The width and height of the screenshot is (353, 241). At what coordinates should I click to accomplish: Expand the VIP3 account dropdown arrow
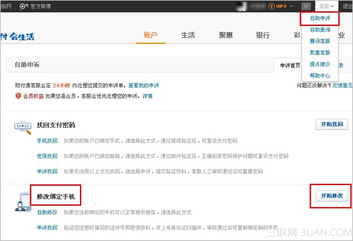(x=292, y=6)
